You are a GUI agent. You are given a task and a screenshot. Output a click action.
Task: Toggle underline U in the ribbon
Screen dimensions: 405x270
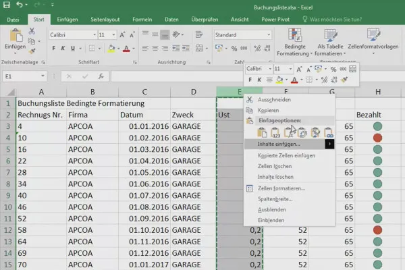(73, 49)
